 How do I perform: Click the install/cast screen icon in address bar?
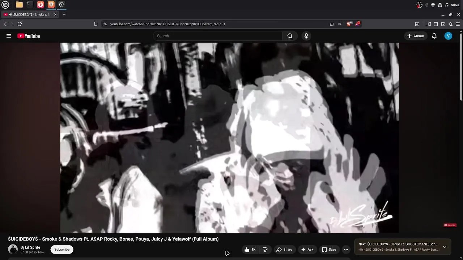pyautogui.click(x=332, y=24)
